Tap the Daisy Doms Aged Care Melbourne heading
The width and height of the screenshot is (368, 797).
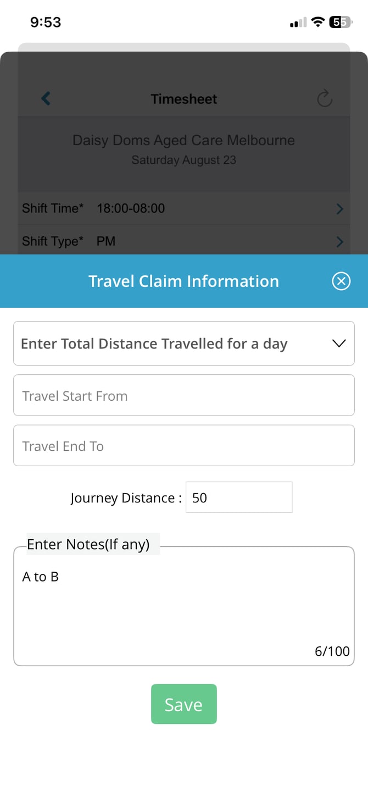click(x=183, y=141)
